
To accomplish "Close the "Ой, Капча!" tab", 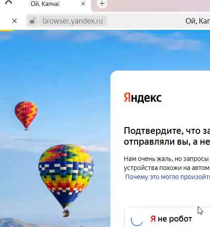I will (x=83, y=4).
